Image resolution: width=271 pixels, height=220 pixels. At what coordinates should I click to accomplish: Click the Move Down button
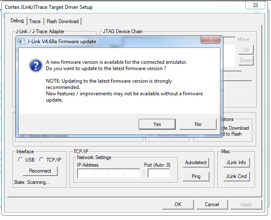coord(246,60)
